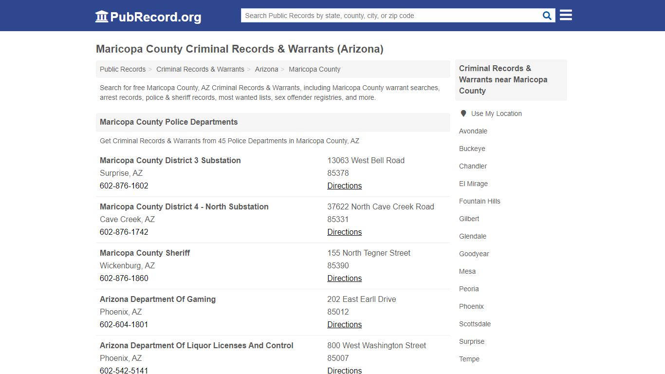Open District 4 - North Substation listing
665x374 pixels.
pos(184,206)
